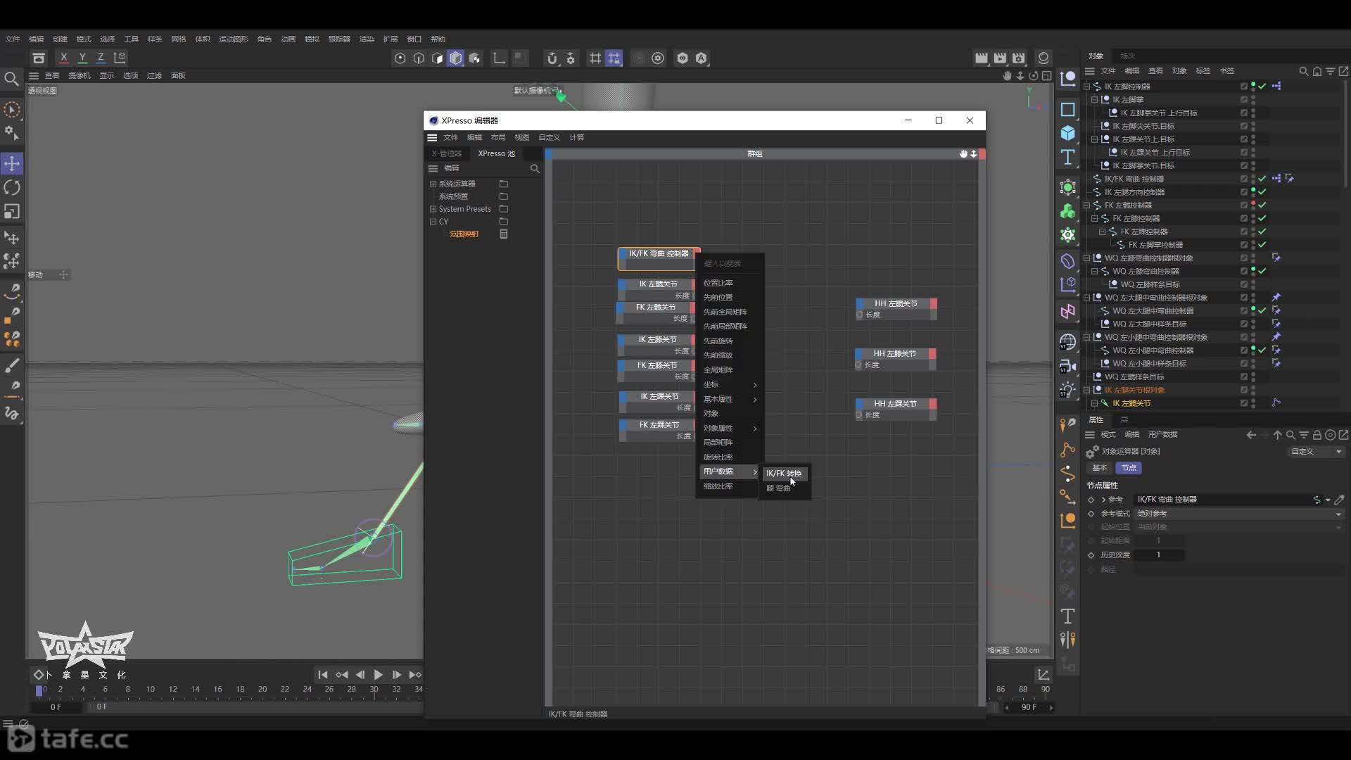
Task: Choose IK/FK 转换 from the user data submenu
Action: [x=784, y=474]
